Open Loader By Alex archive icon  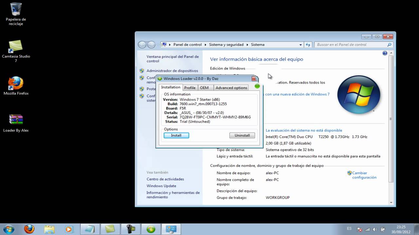16,123
